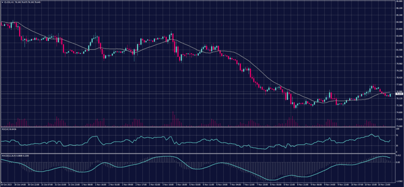Image resolution: width=404 pixels, height=187 pixels.
Task: Click the RSI scale value 30
Action: pos(397,146)
